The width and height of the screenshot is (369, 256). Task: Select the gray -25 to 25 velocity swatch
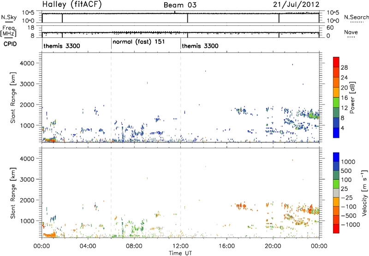(336, 193)
